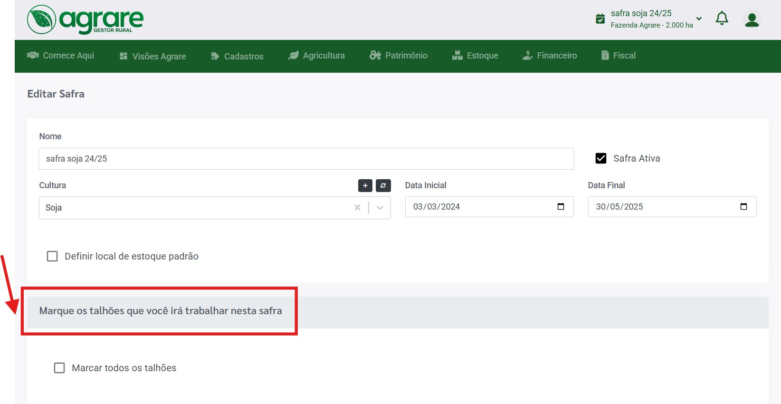Add a new Cultura with plus button

(365, 185)
